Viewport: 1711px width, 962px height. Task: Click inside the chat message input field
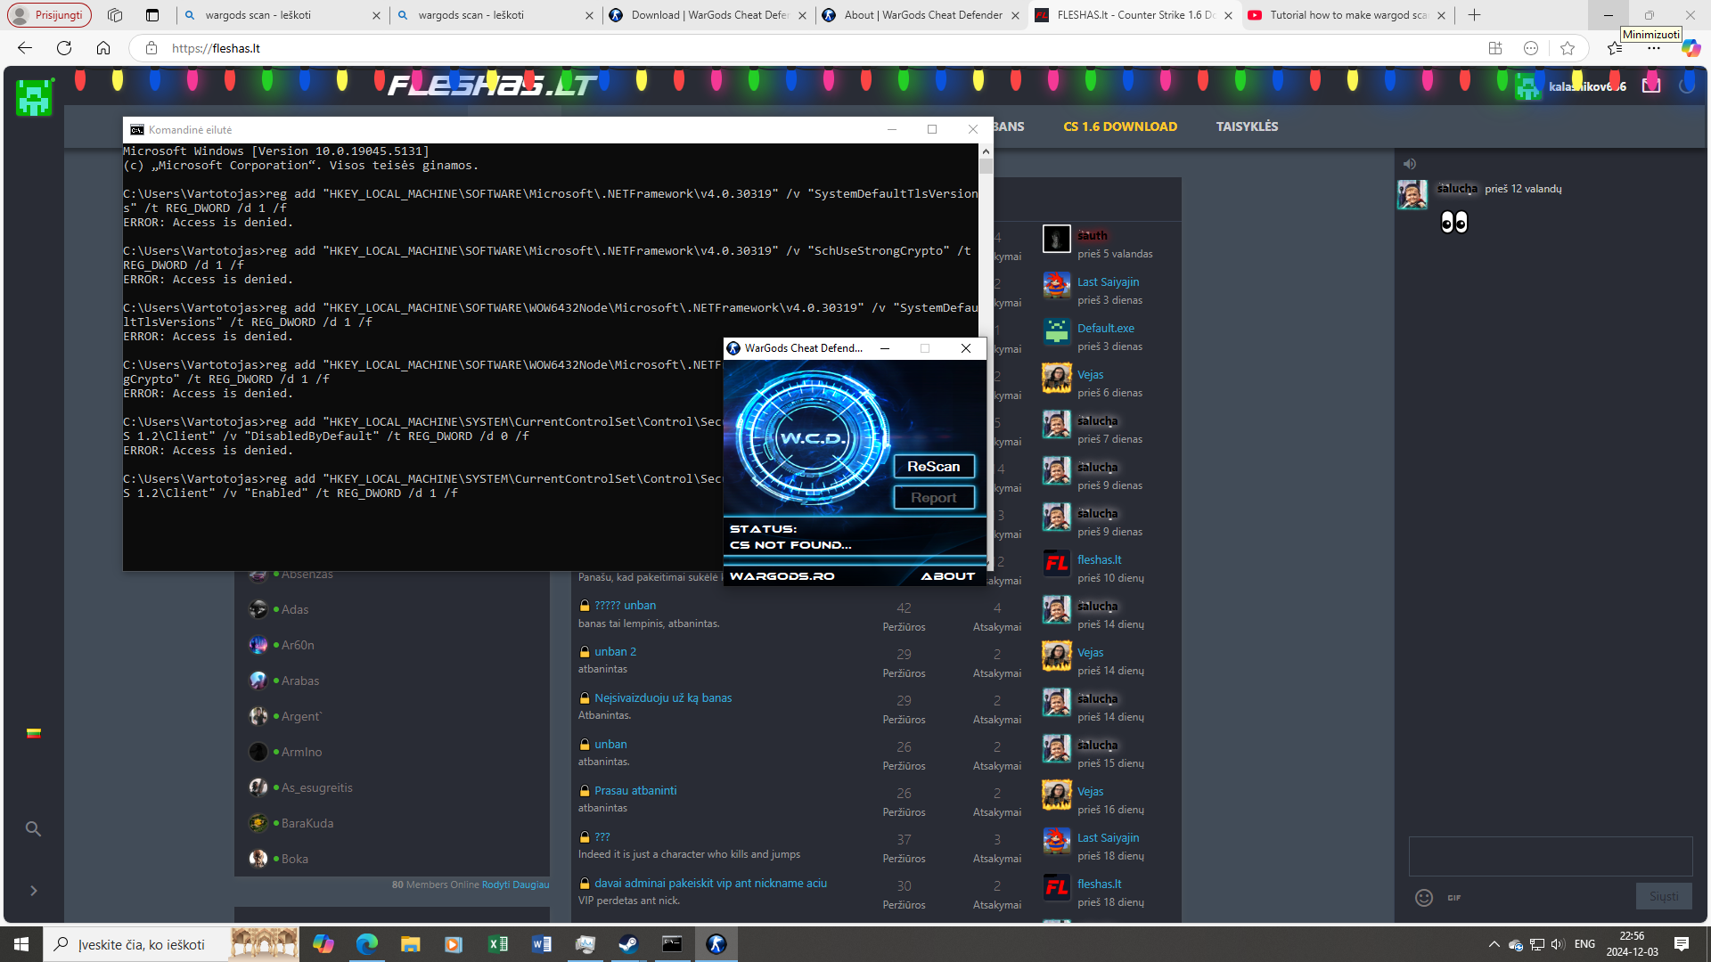click(x=1551, y=856)
